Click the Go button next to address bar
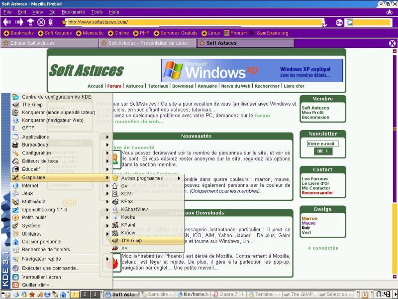 pos(339,22)
